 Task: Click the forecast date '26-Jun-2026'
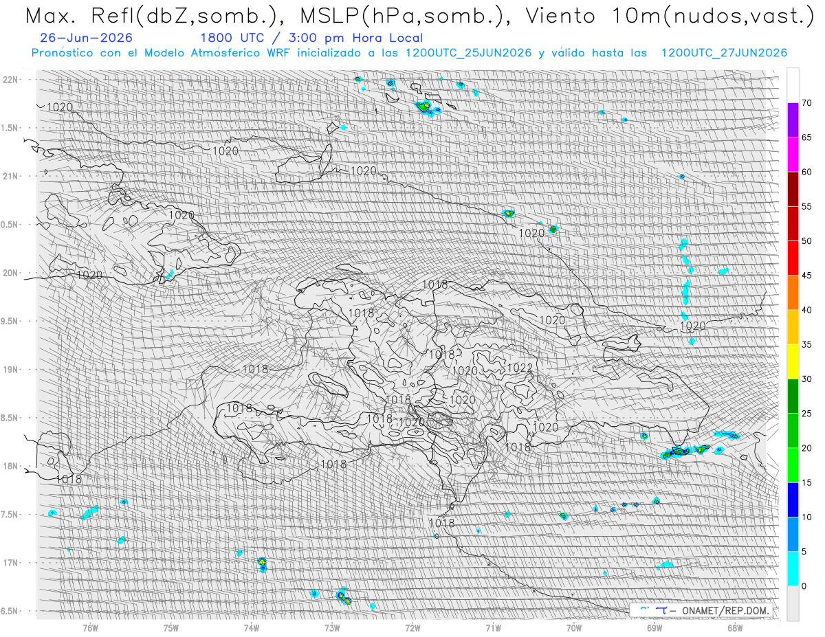(x=87, y=38)
